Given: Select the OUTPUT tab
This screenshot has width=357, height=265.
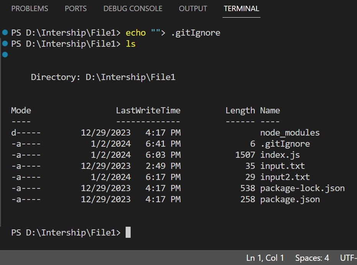Looking at the screenshot, I should 193,8.
